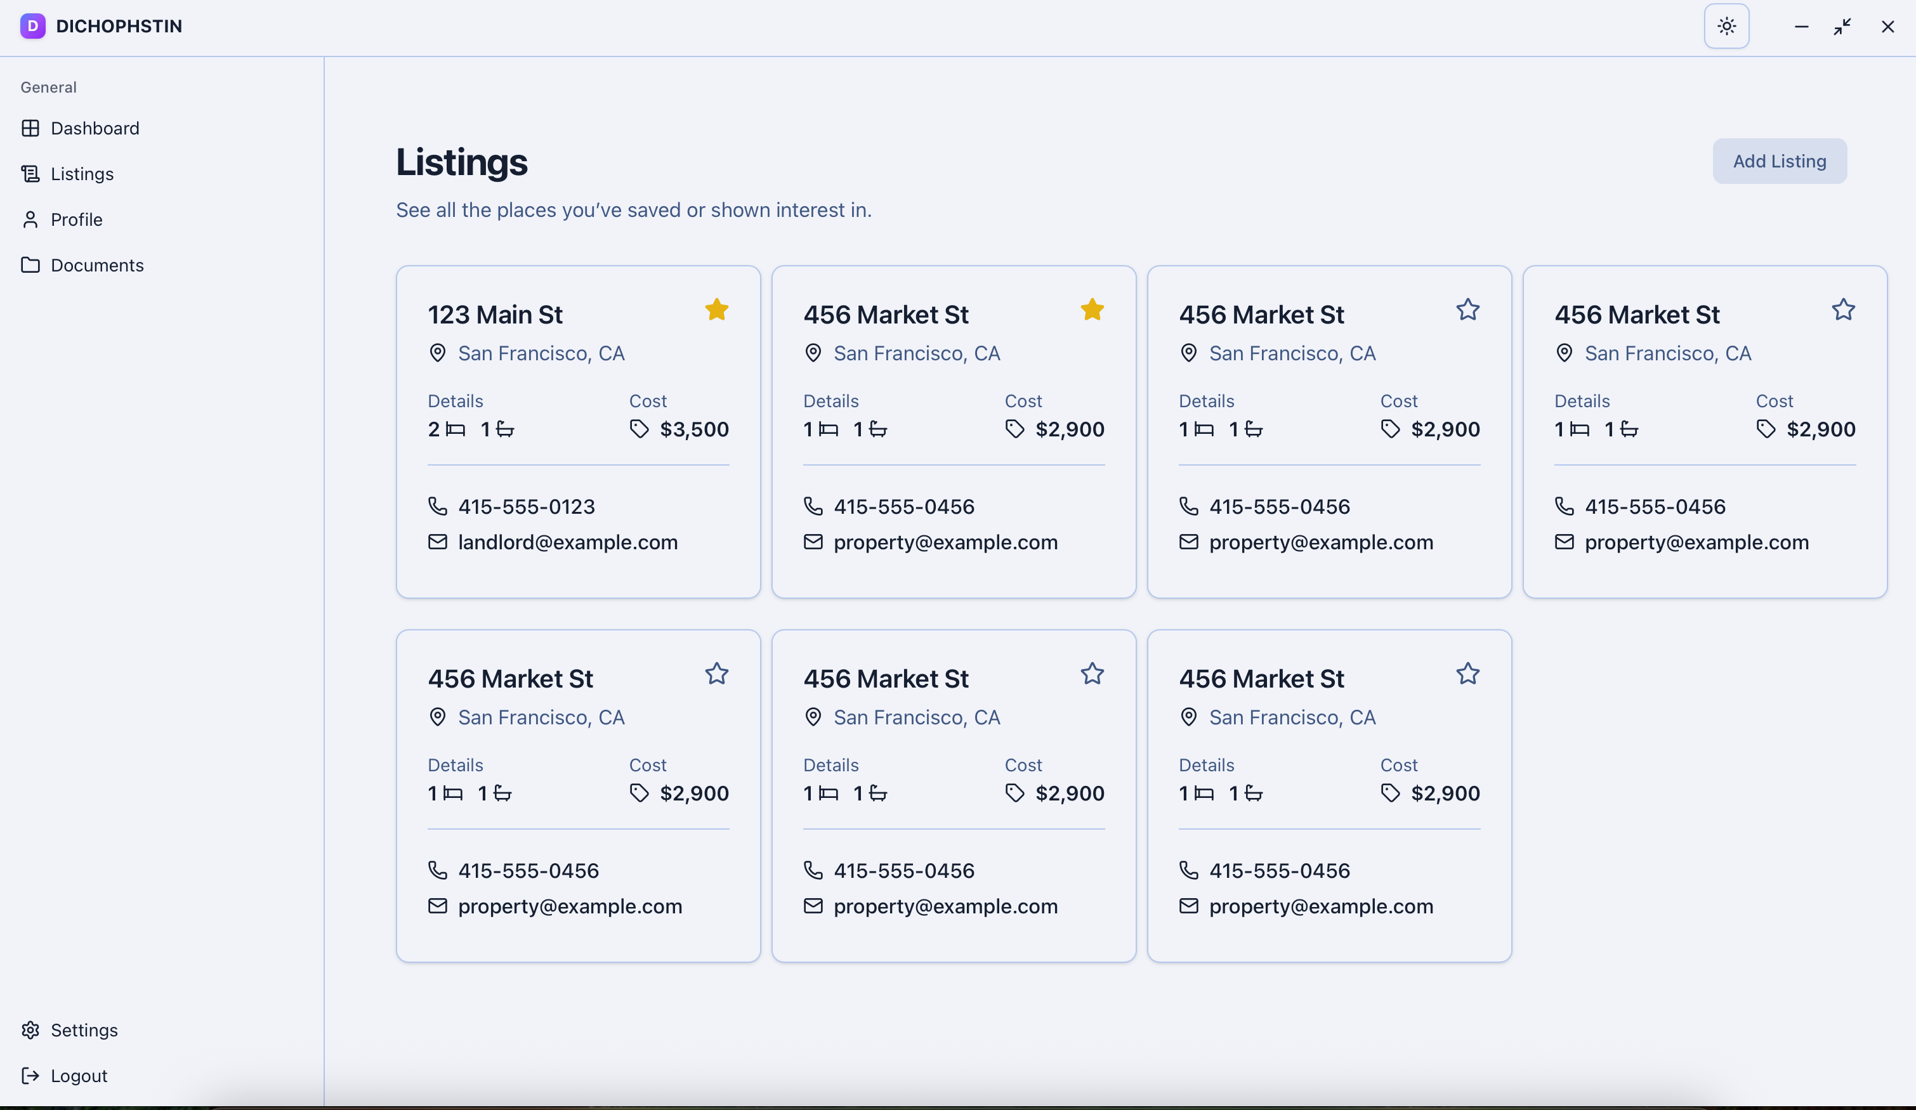This screenshot has width=1916, height=1110.
Task: Open Dashboard from the sidebar
Action: coord(95,129)
